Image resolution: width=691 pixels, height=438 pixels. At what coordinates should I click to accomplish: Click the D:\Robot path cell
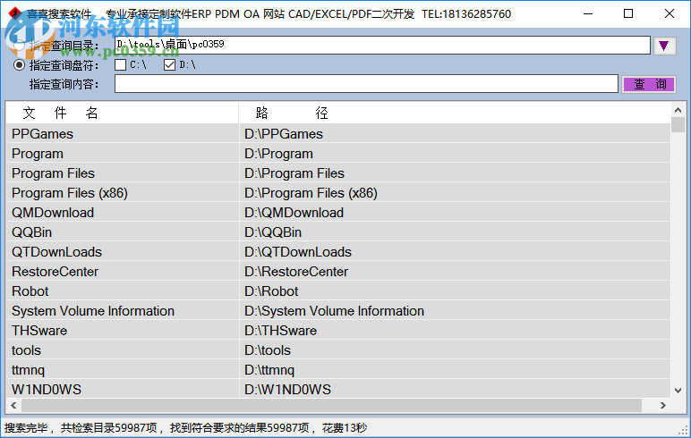455,291
